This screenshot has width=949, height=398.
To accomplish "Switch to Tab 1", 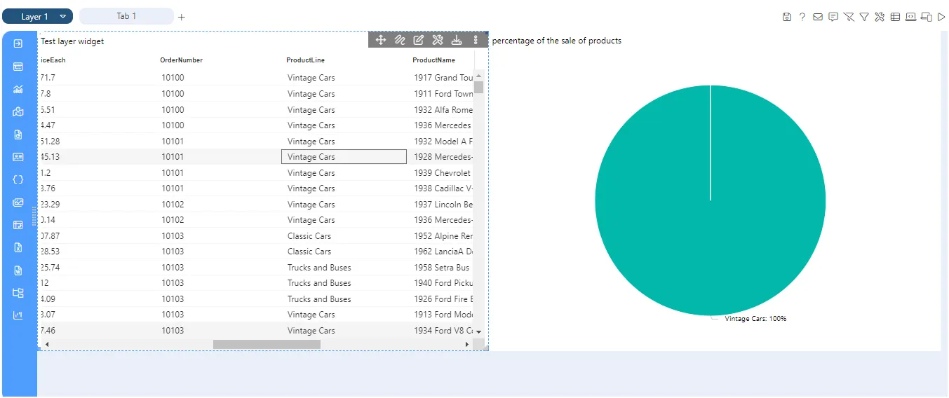I will coord(126,16).
